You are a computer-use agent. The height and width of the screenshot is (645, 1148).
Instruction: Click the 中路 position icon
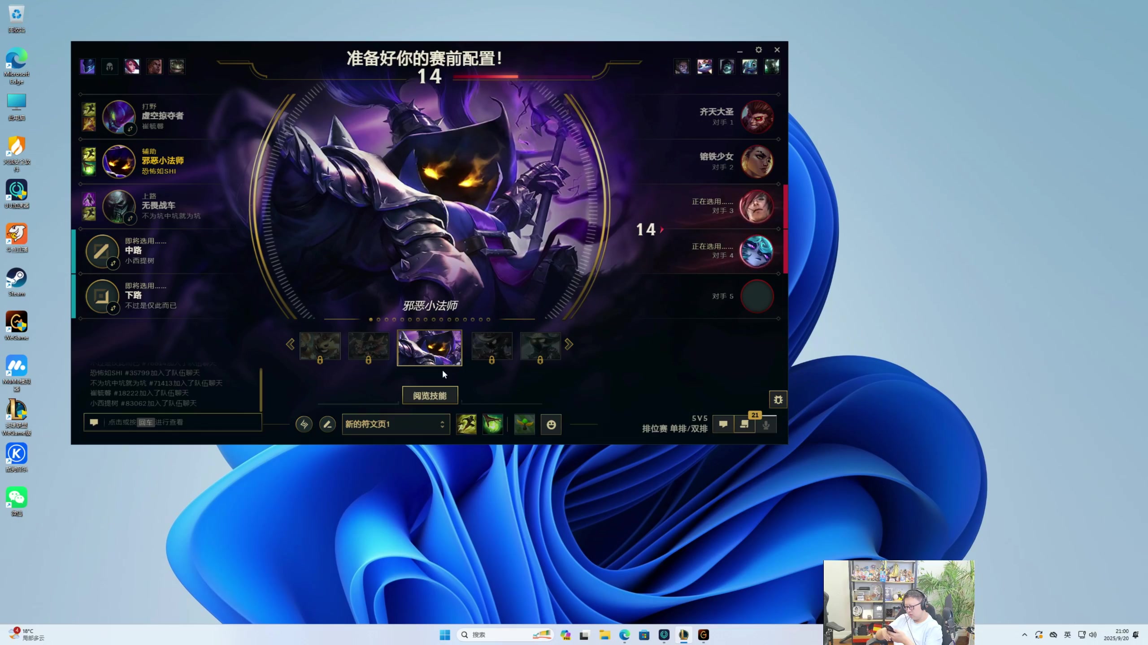tap(102, 251)
